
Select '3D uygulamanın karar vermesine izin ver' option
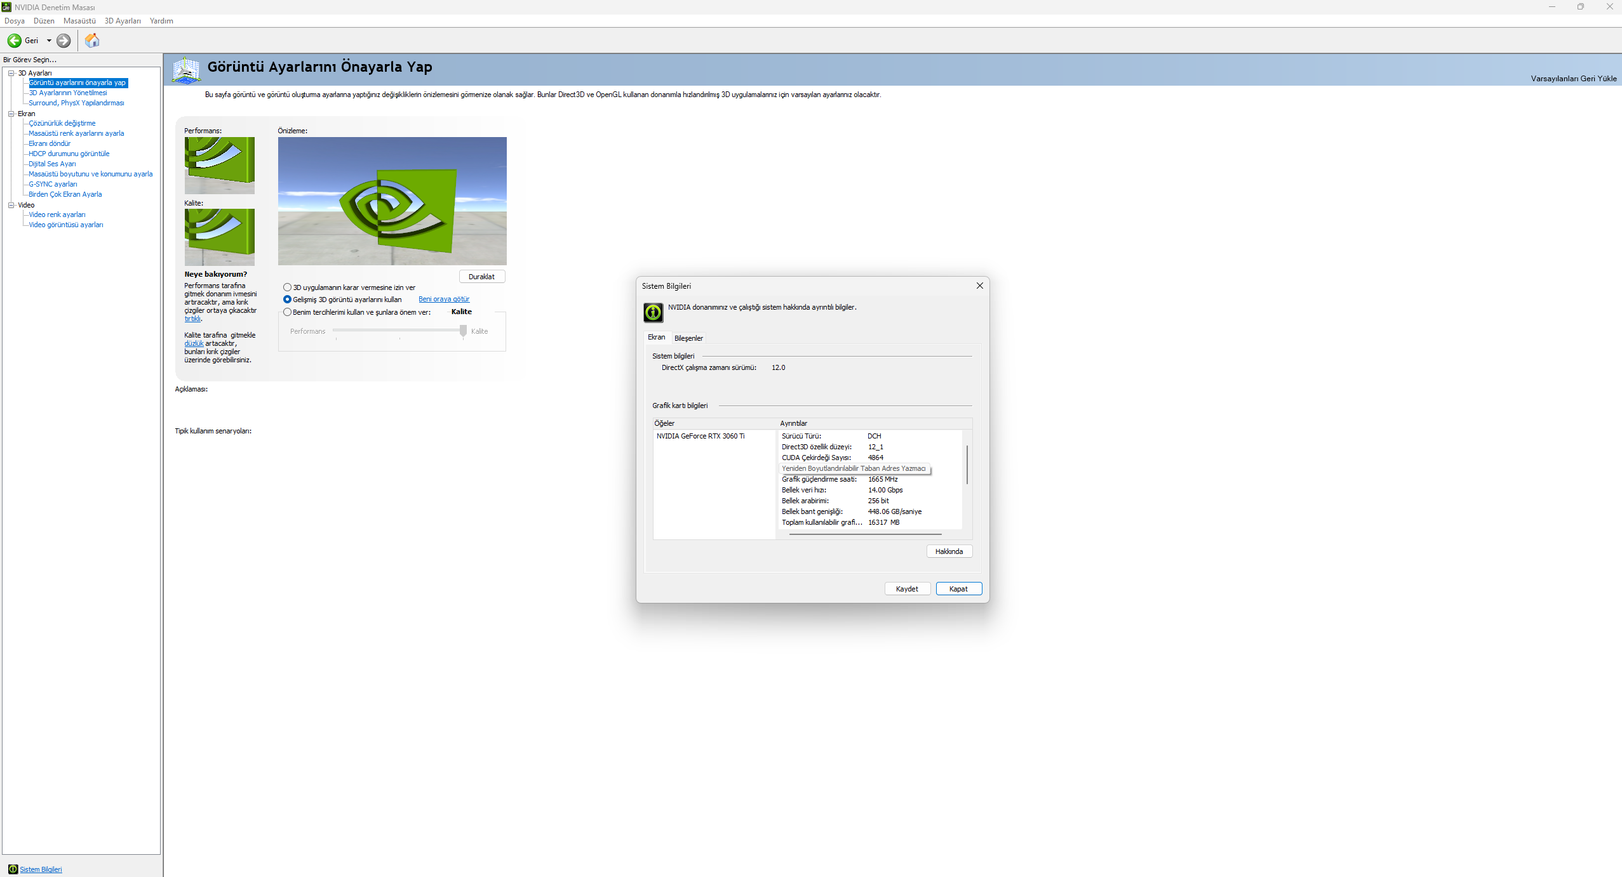(287, 287)
